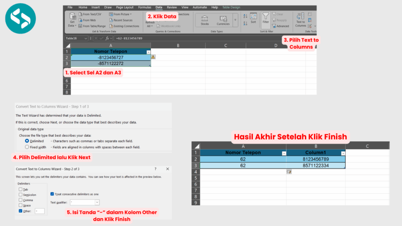Apply the Stocks data type
The image size is (402, 226).
(205, 19)
